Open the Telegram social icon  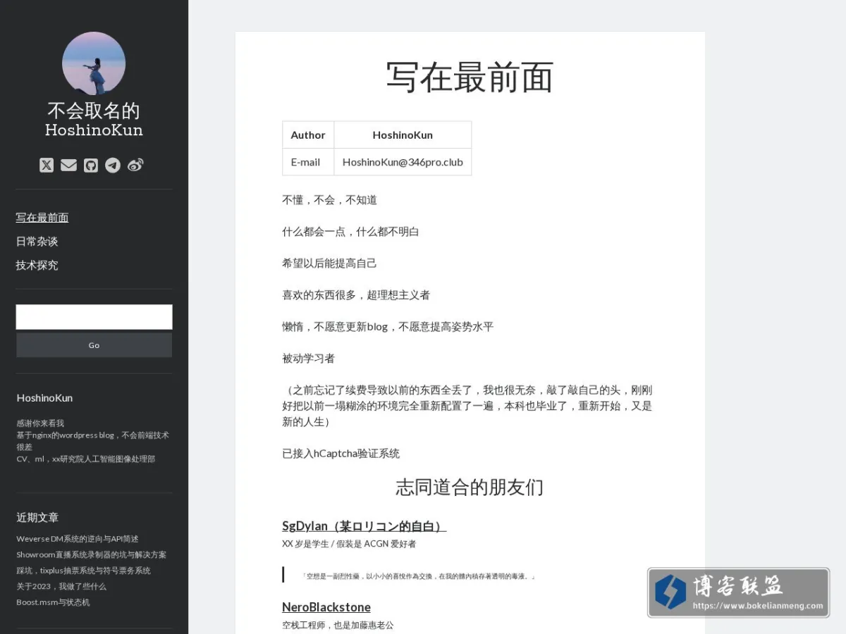coord(113,166)
